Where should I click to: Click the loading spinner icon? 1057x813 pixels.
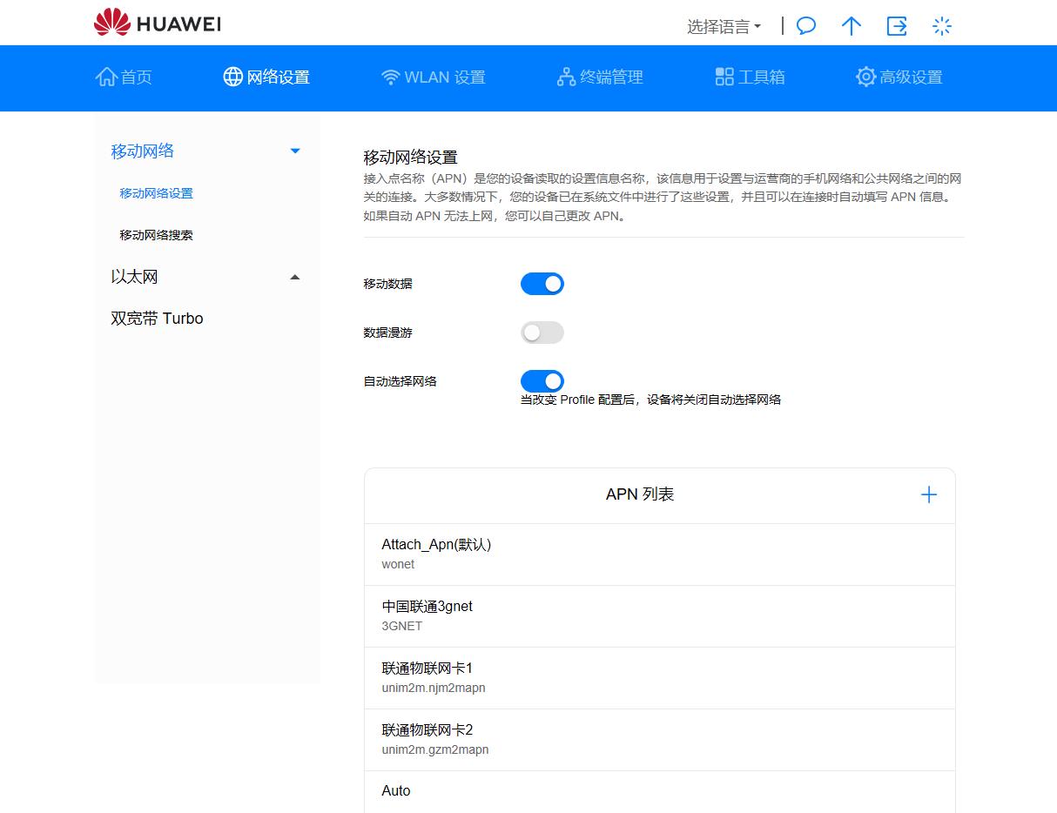(x=941, y=26)
